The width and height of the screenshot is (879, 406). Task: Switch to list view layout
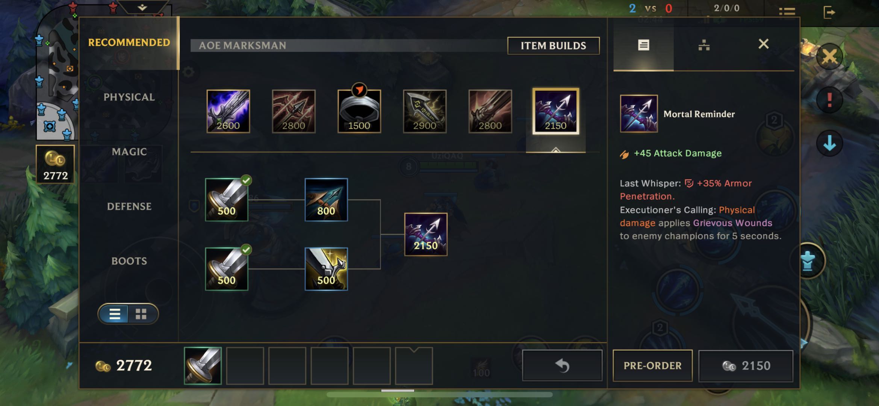[x=115, y=314]
